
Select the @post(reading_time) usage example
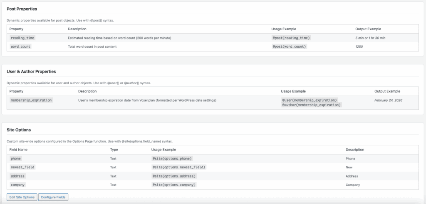[291, 38]
